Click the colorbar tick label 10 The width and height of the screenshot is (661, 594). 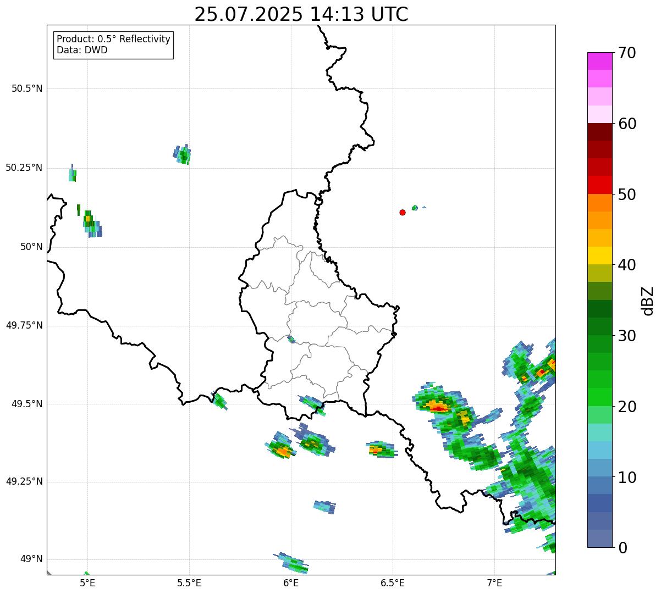click(x=627, y=478)
